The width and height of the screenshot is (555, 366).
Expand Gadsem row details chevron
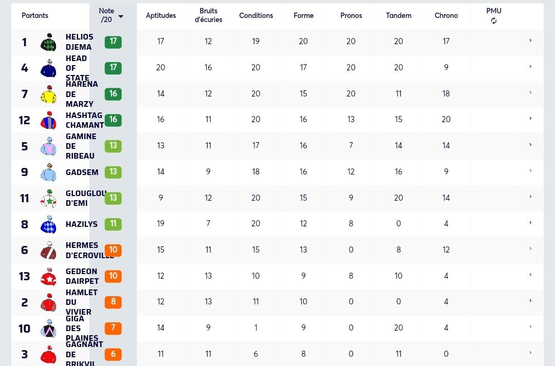pyautogui.click(x=530, y=170)
